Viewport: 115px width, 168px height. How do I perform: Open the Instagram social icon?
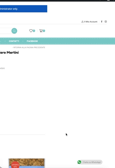pos(106,21)
